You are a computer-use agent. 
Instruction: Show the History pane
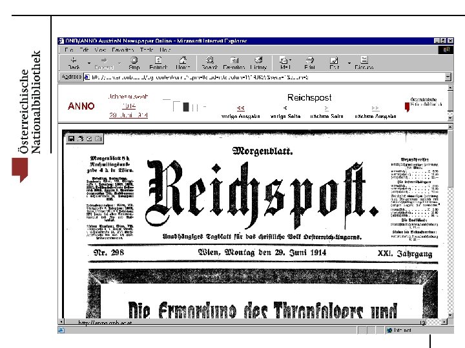(258, 63)
